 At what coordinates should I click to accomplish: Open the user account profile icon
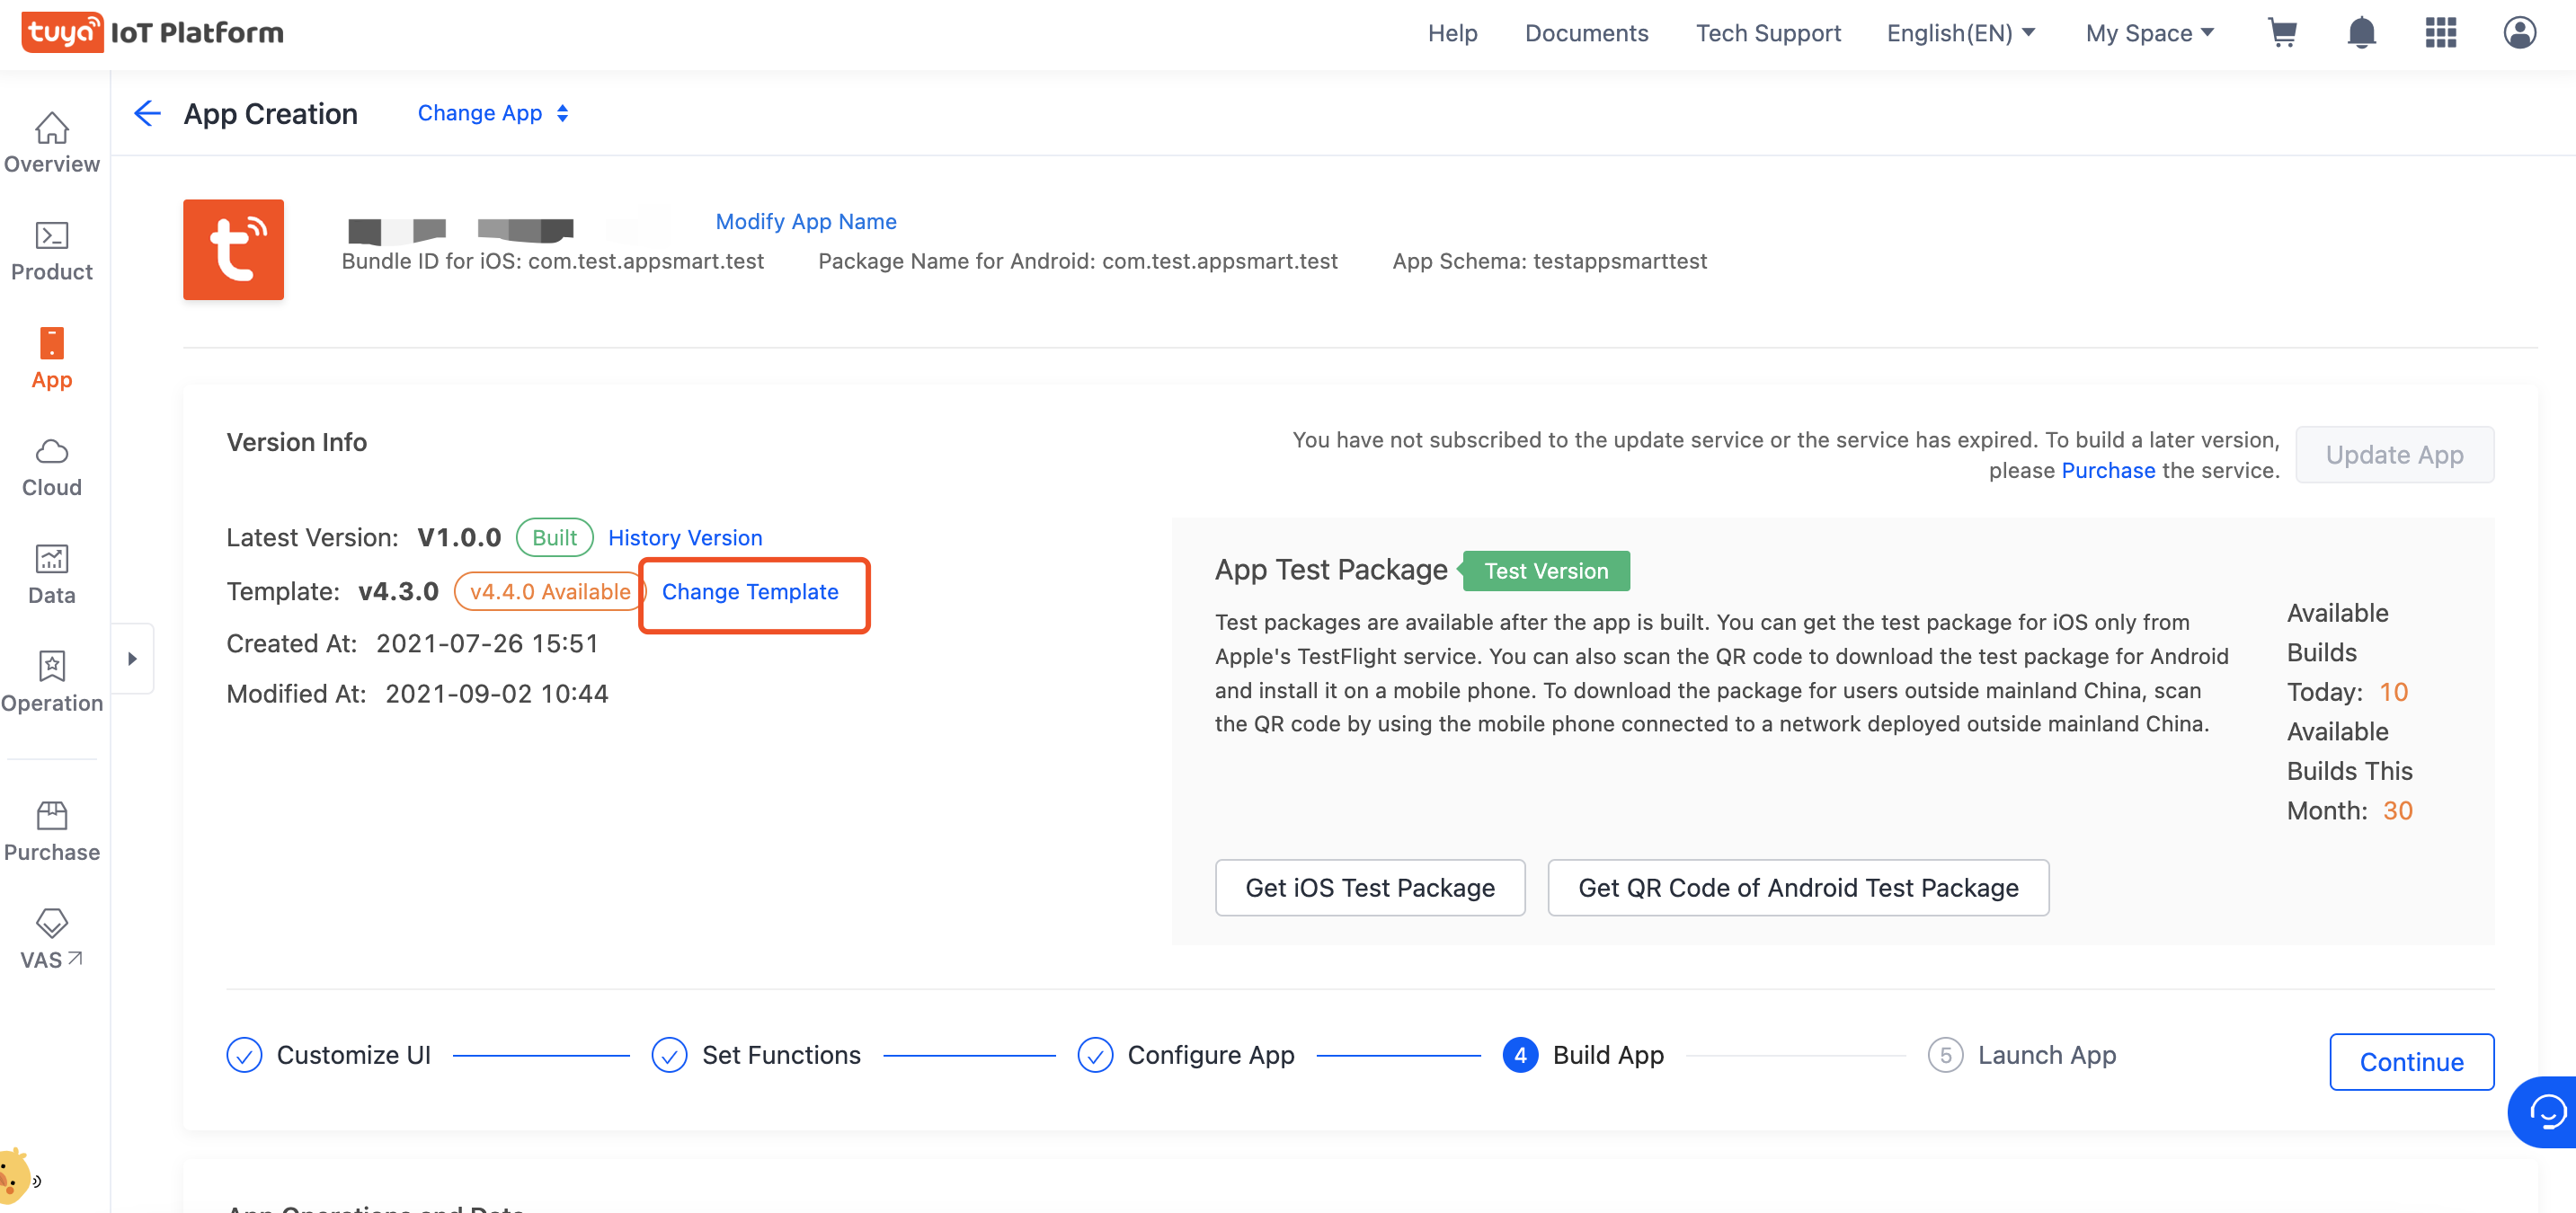tap(2520, 33)
